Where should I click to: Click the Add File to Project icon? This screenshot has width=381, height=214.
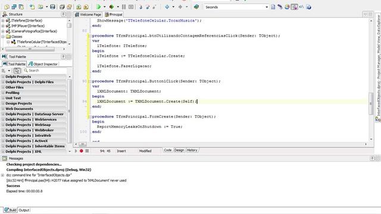(79, 7)
